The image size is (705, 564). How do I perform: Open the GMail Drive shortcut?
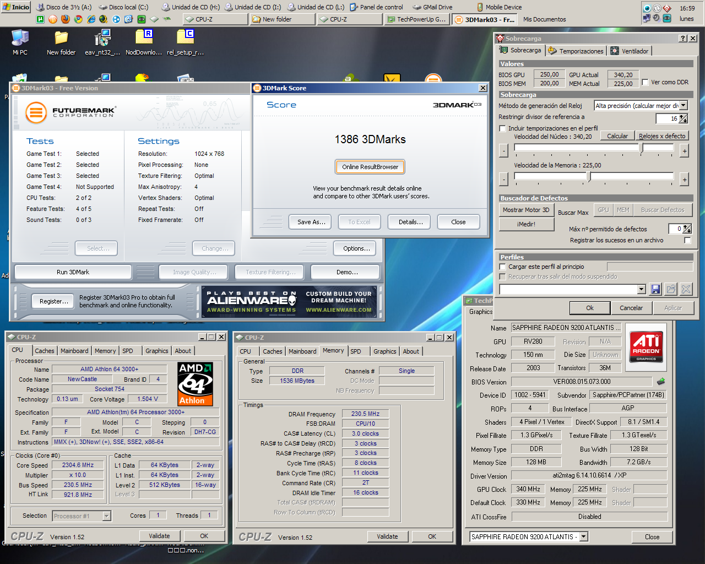tap(433, 7)
